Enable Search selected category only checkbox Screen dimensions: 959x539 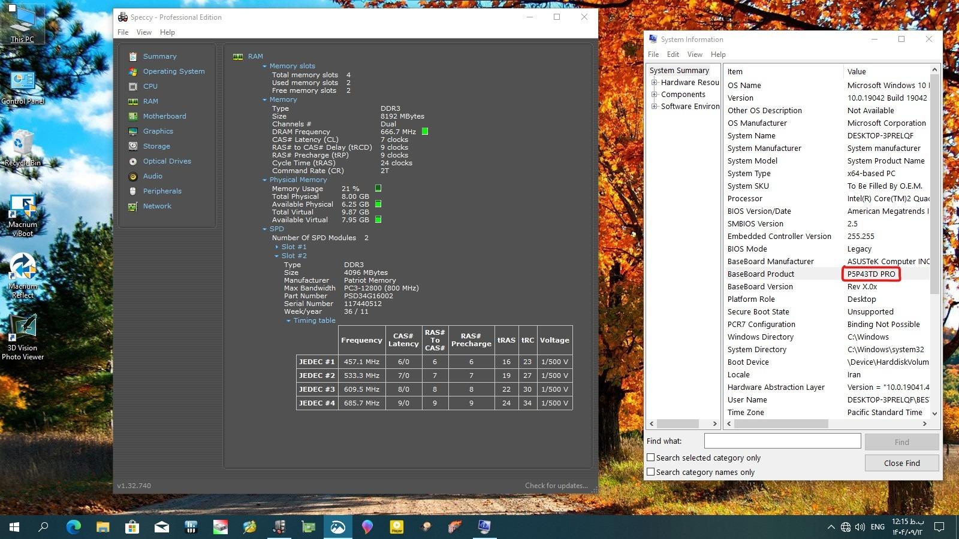point(650,458)
